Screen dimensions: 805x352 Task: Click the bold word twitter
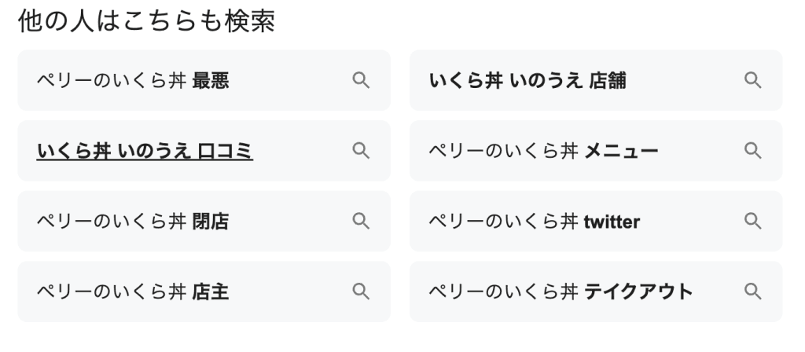tap(612, 222)
